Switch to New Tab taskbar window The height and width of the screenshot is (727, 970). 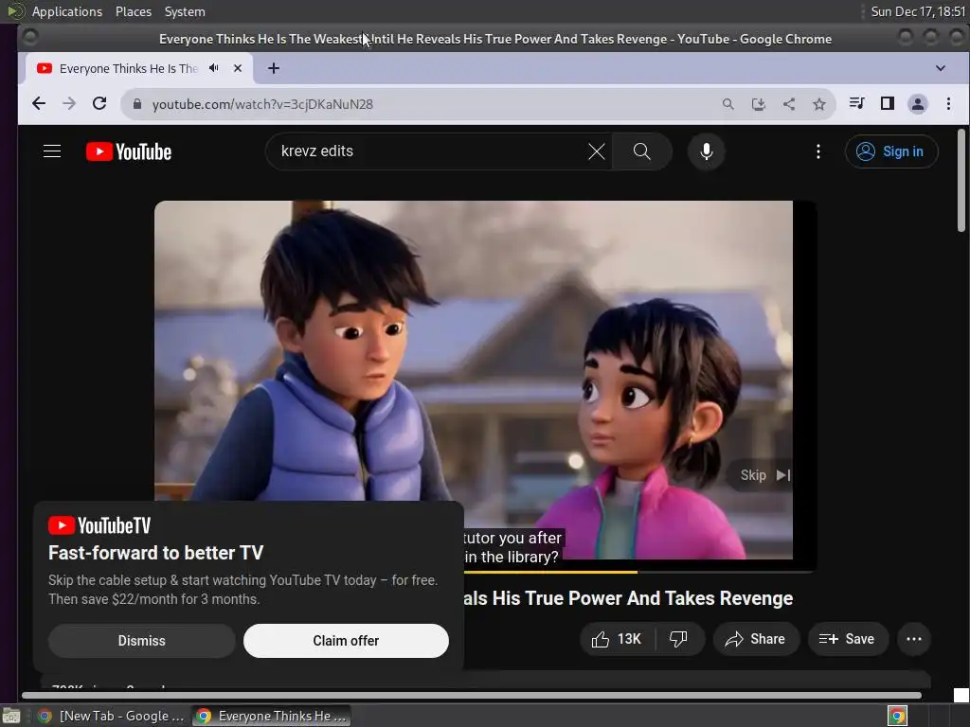click(112, 716)
